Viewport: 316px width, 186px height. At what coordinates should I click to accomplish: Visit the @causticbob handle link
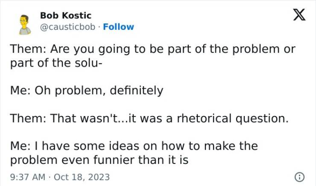[67, 27]
